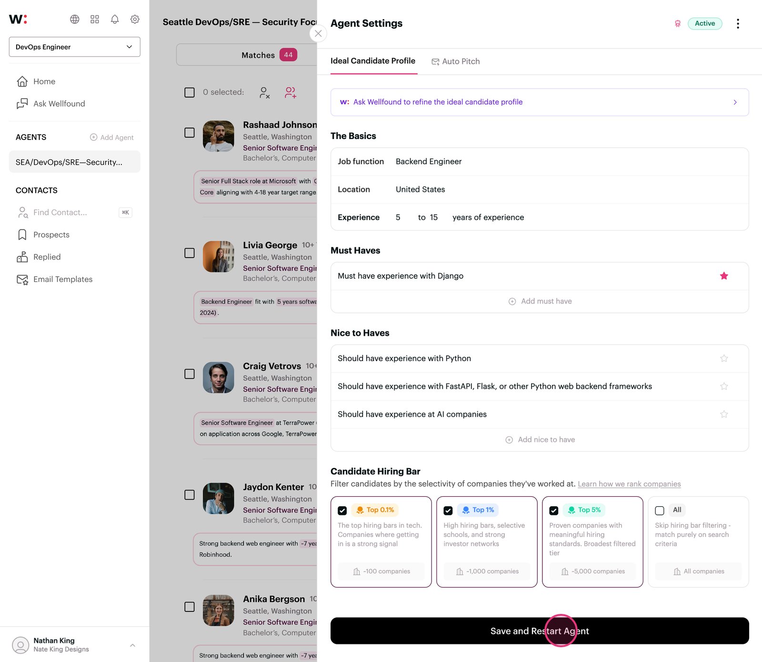The image size is (762, 662).
Task: Click the Prospects bookmark icon
Action: [x=22, y=235]
